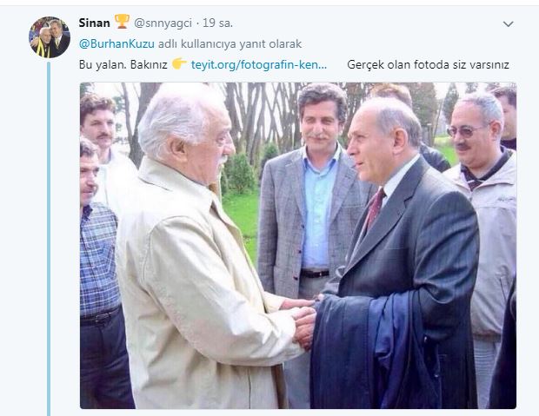Click the 'Bu yalan. Bakınız' tweet text
This screenshot has width=539, height=416.
[x=123, y=64]
